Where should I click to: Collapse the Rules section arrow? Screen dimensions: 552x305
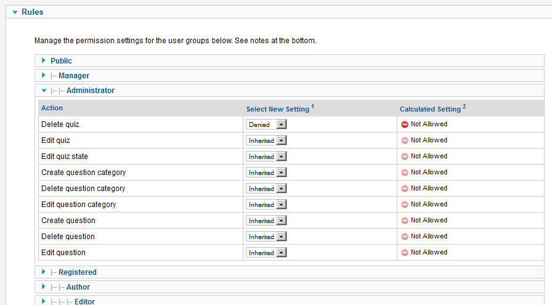(x=15, y=12)
